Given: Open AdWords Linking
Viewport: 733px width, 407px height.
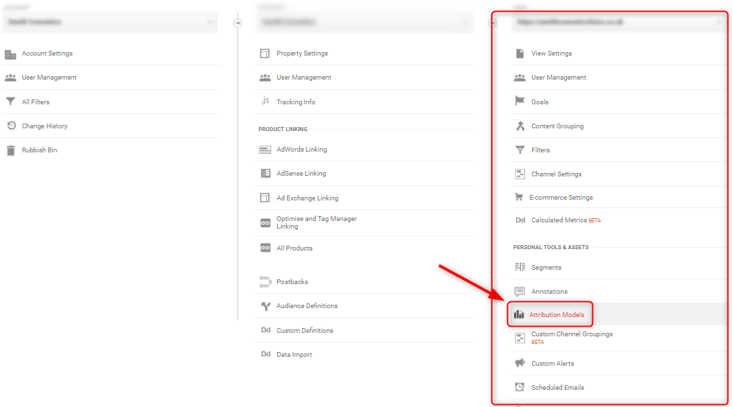Looking at the screenshot, I should pos(301,150).
